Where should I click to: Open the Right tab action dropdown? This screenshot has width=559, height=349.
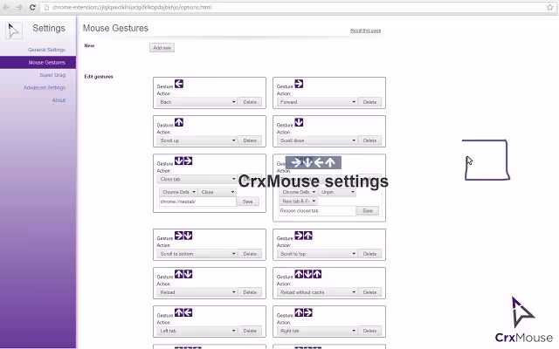point(316,331)
